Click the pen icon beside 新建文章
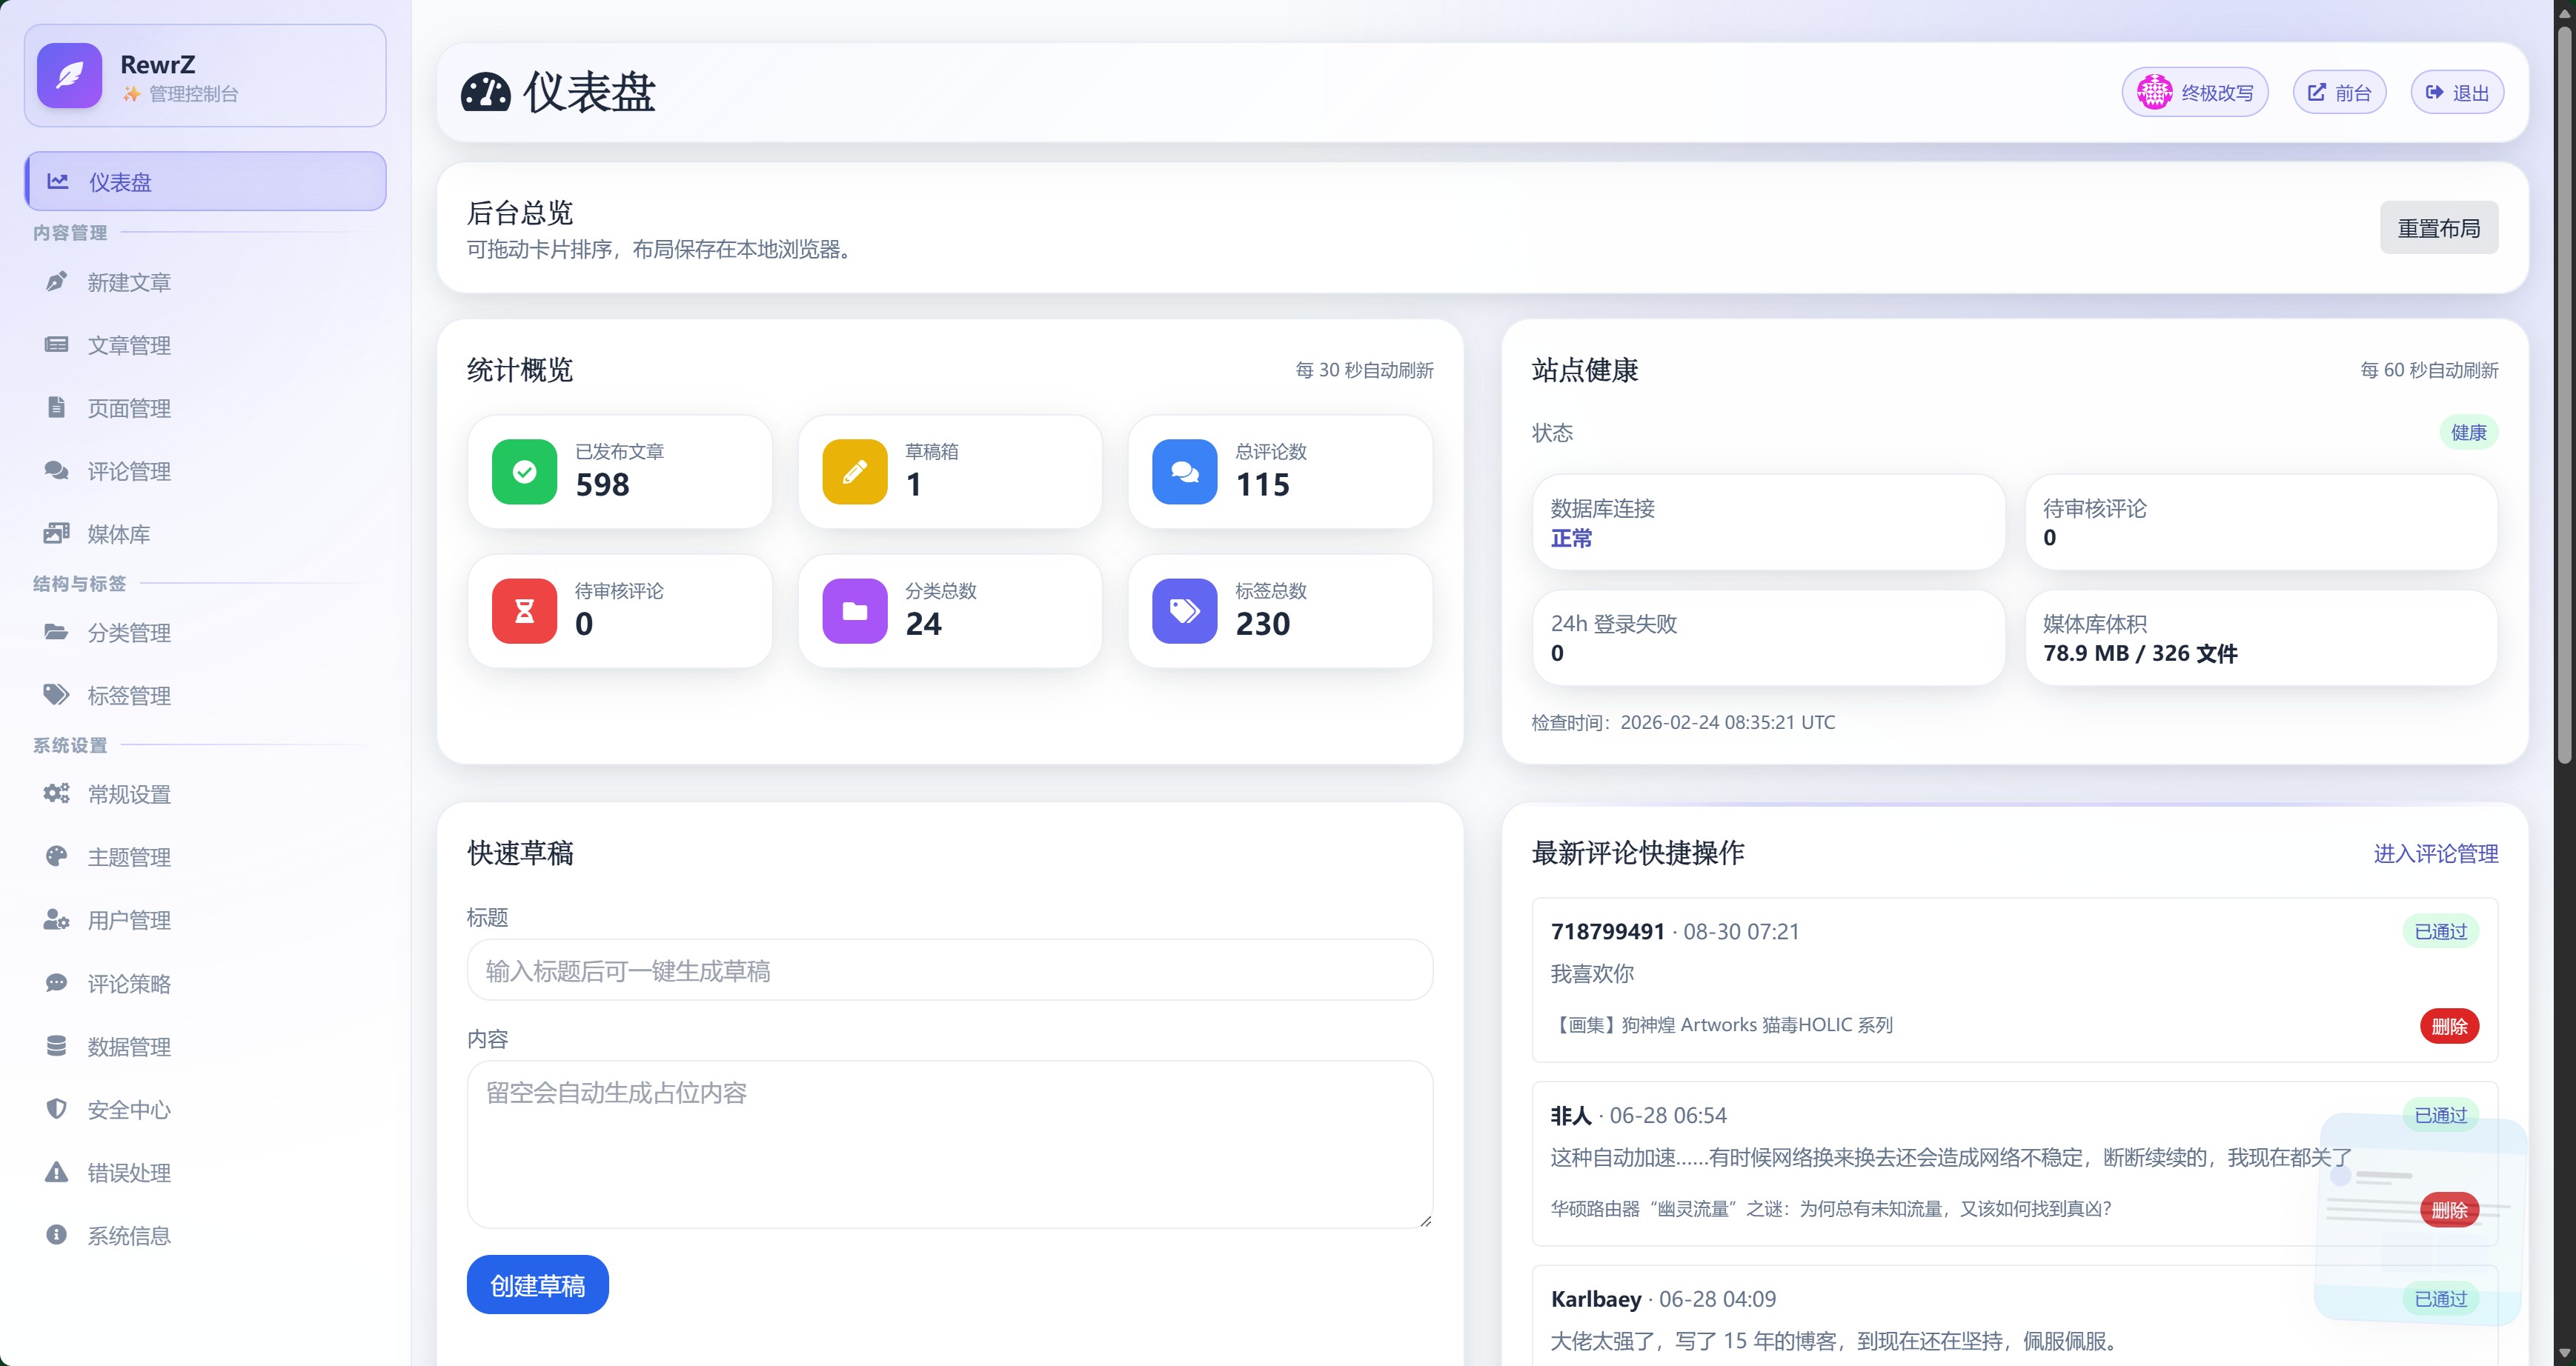 pyautogui.click(x=57, y=281)
